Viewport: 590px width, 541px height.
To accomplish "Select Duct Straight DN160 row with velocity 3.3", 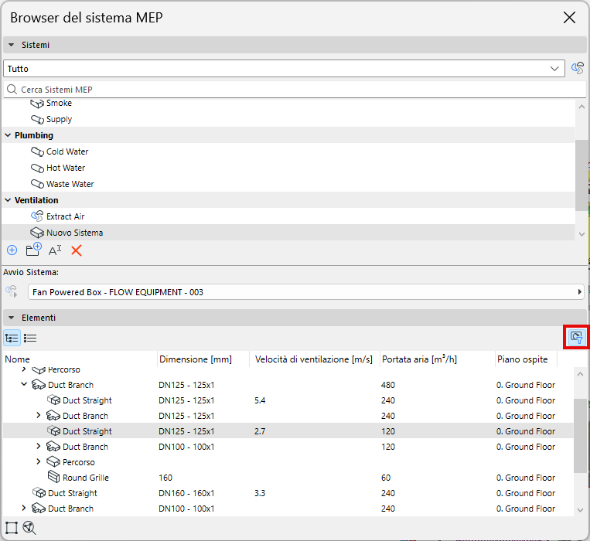I will tap(288, 493).
